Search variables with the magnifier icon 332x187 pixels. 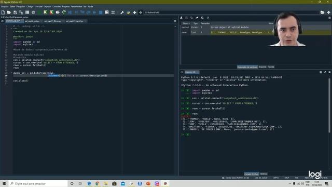[x=202, y=18]
